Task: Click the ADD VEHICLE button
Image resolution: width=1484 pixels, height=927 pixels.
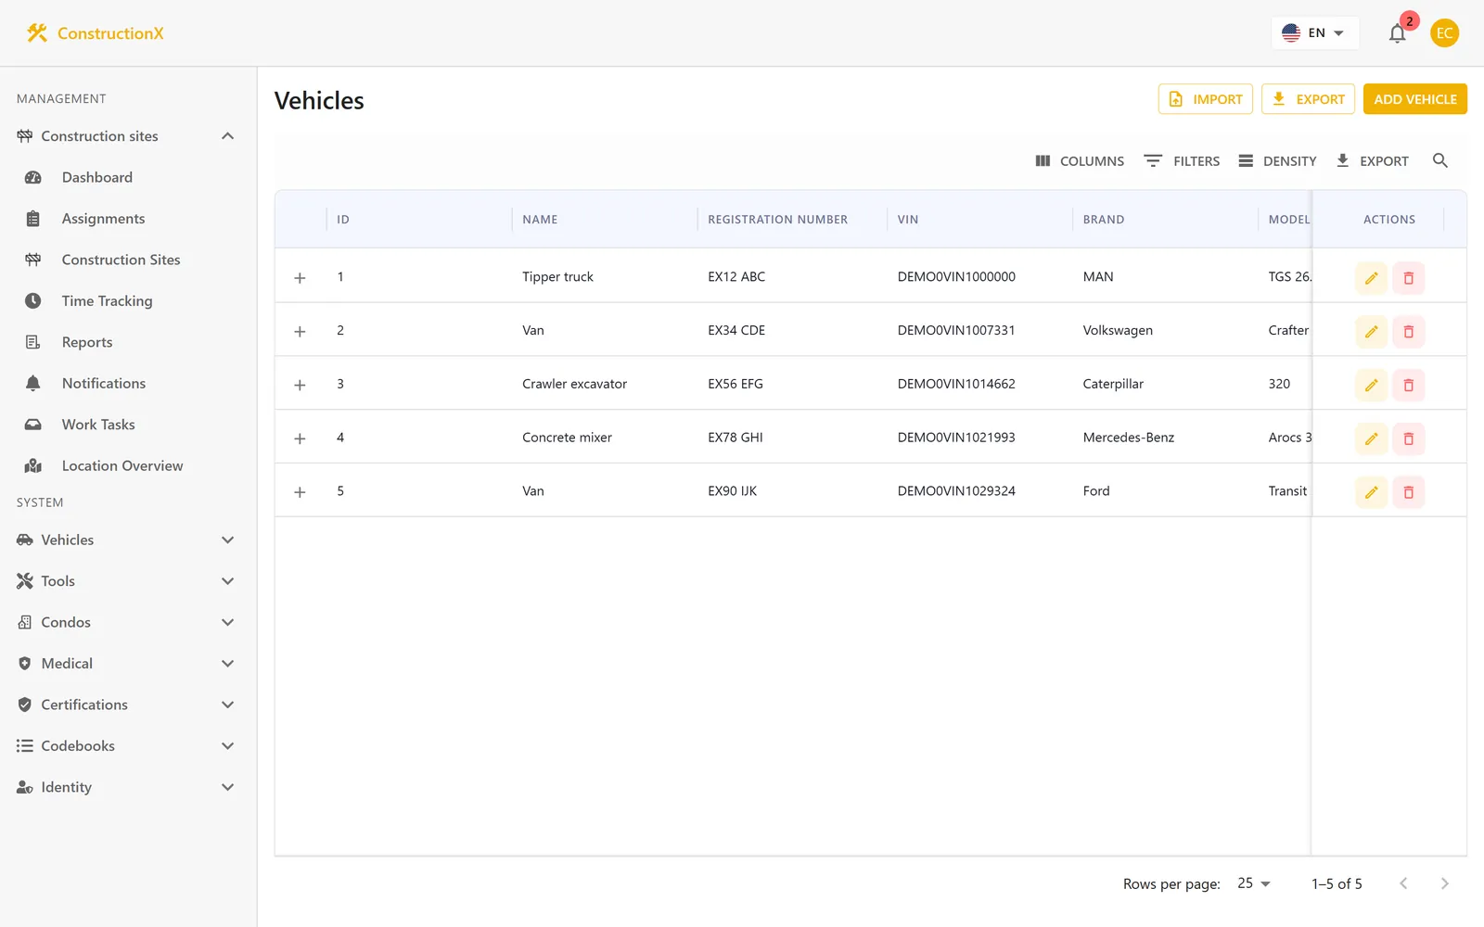Action: (1414, 99)
